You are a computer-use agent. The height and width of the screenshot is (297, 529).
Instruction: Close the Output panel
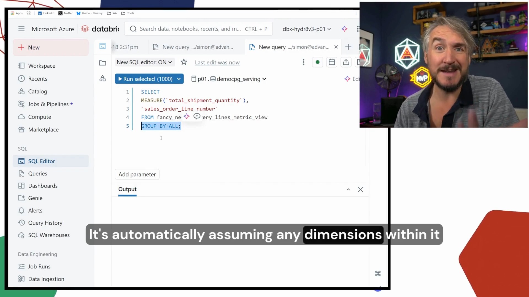(x=360, y=189)
